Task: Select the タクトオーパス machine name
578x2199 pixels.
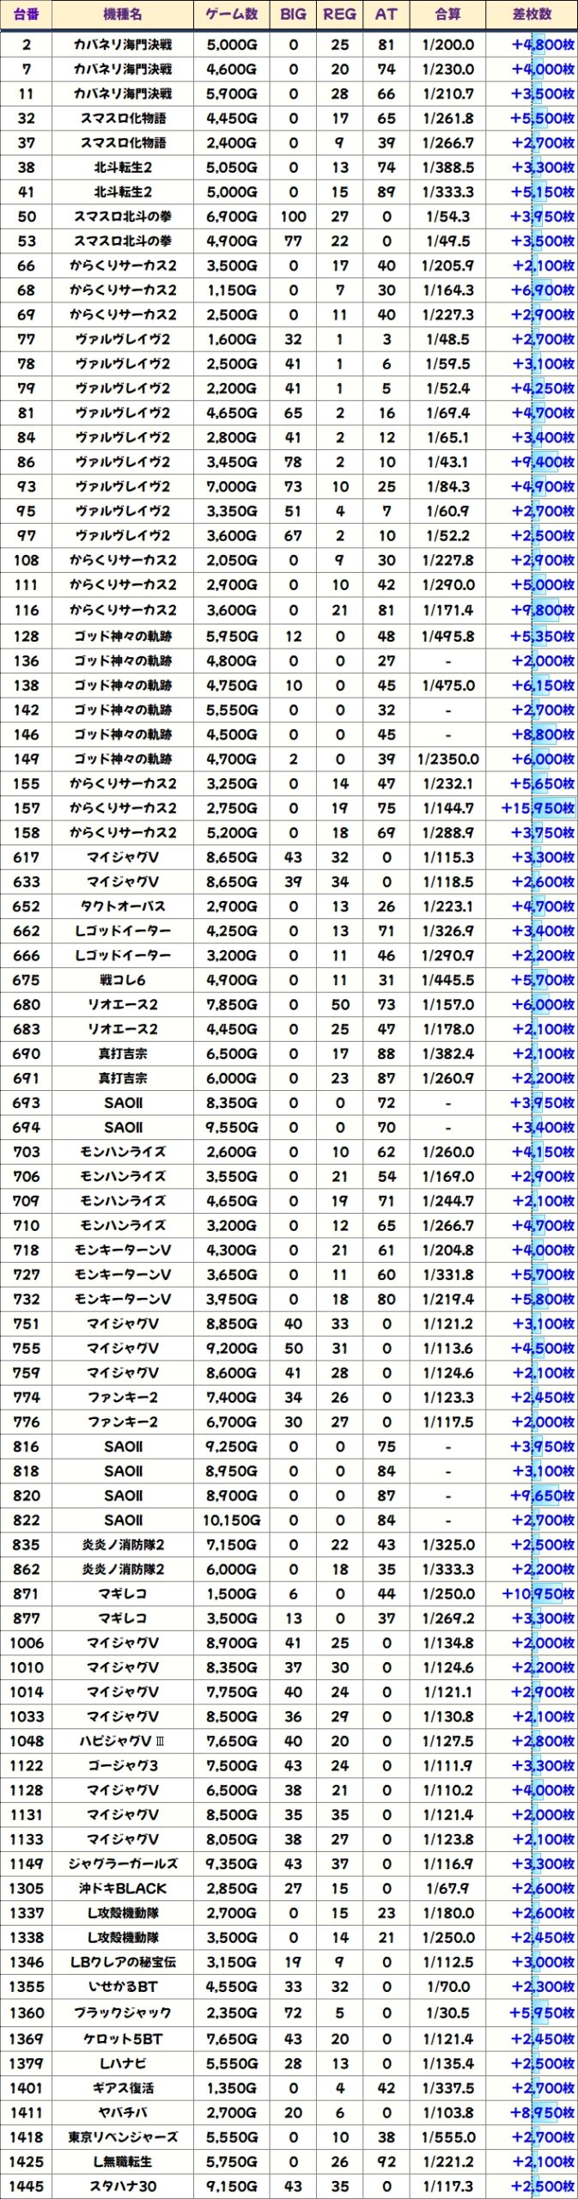Action: click(x=123, y=906)
